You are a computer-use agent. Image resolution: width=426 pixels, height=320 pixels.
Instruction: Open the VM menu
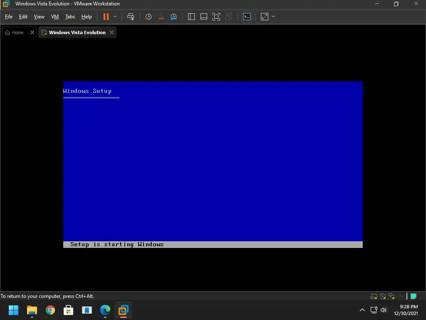(55, 17)
